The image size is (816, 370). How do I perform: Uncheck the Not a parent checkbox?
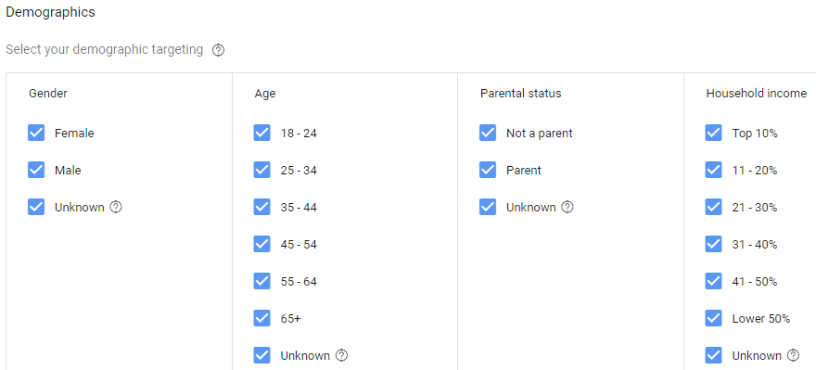pyautogui.click(x=488, y=134)
